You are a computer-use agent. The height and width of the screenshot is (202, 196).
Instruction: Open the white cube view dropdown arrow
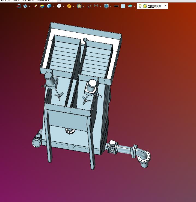pos(63,6)
